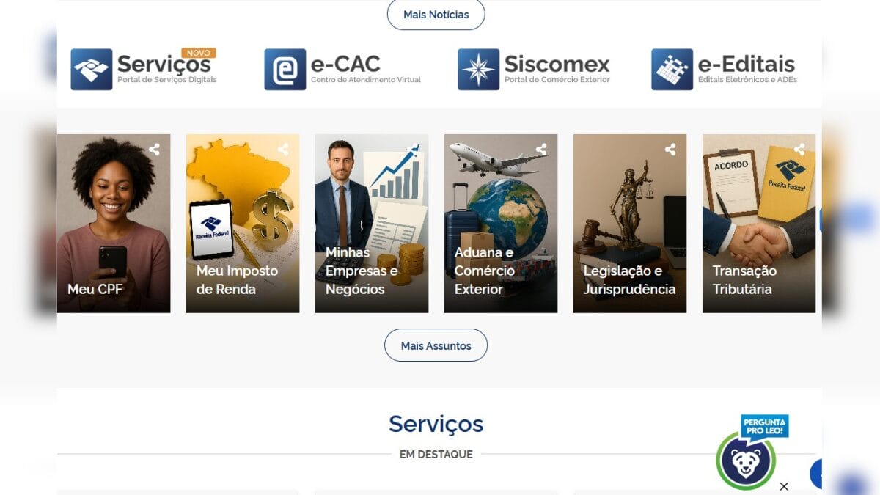
Task: Open the Transação Tributária card
Action: [759, 224]
